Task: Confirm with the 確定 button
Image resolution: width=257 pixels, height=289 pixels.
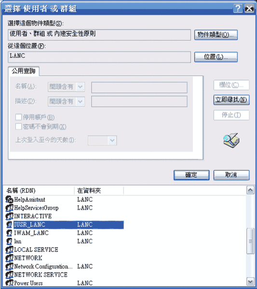Action: pyautogui.click(x=191, y=175)
